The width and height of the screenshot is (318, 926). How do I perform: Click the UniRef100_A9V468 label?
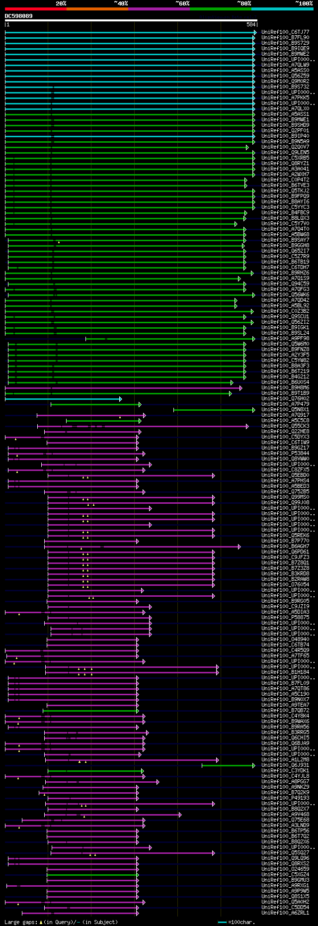(x=285, y=815)
